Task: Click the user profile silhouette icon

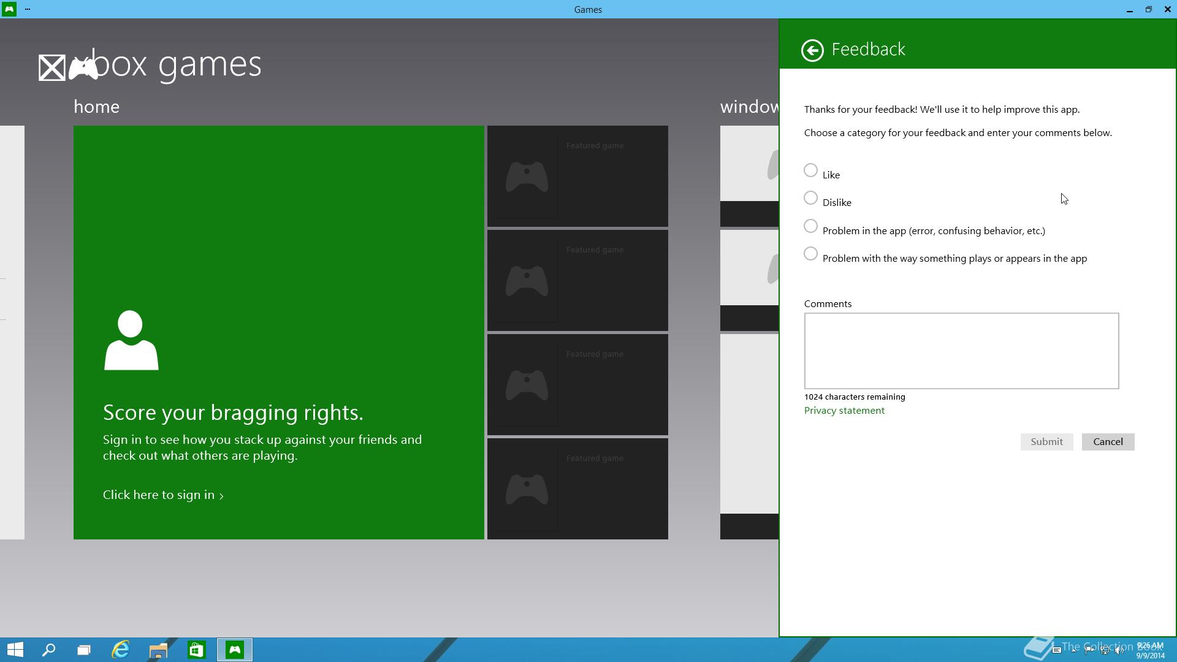Action: [131, 340]
